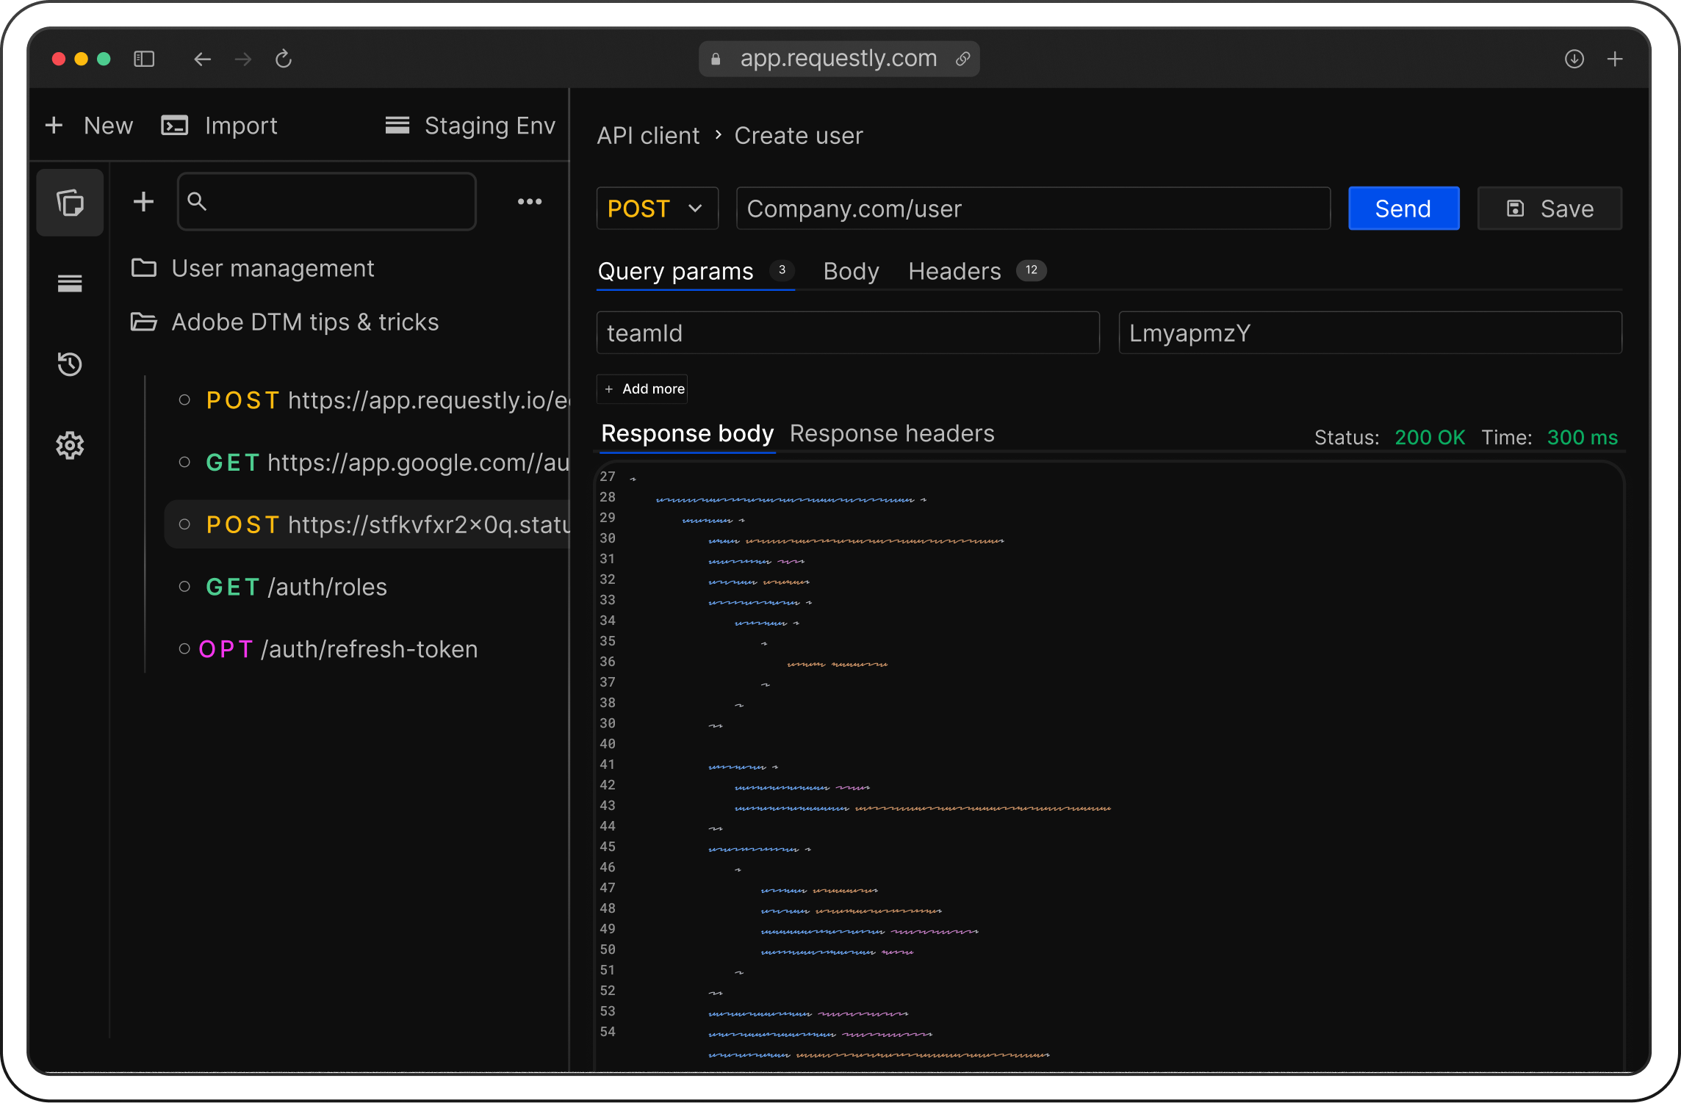Click the 200 OK status value
The width and height of the screenshot is (1681, 1103).
1430,438
